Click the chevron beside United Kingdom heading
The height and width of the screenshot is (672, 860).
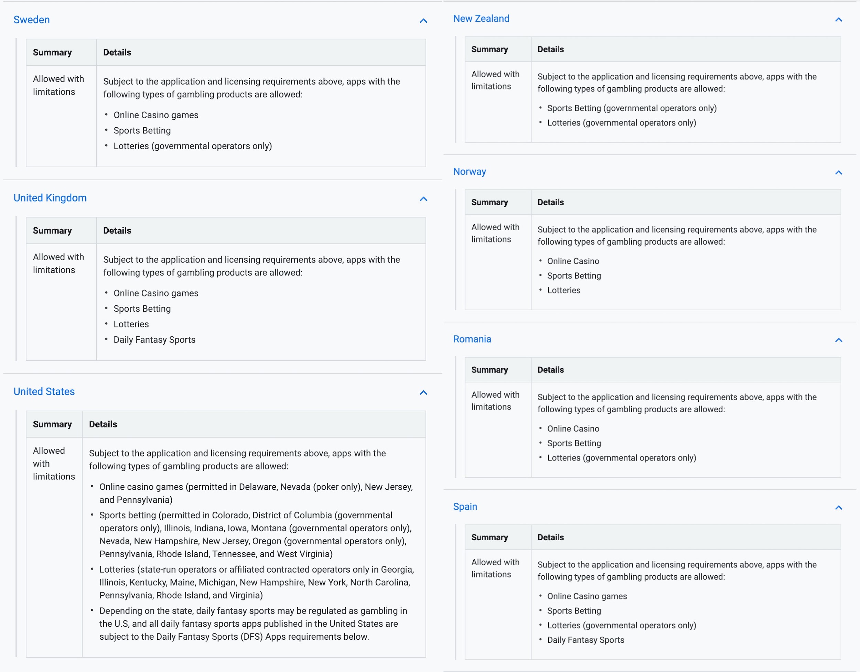[x=423, y=199]
